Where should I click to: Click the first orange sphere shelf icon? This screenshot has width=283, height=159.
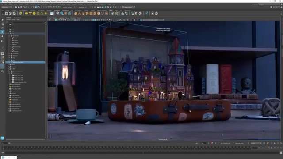pyautogui.click(x=76, y=13)
